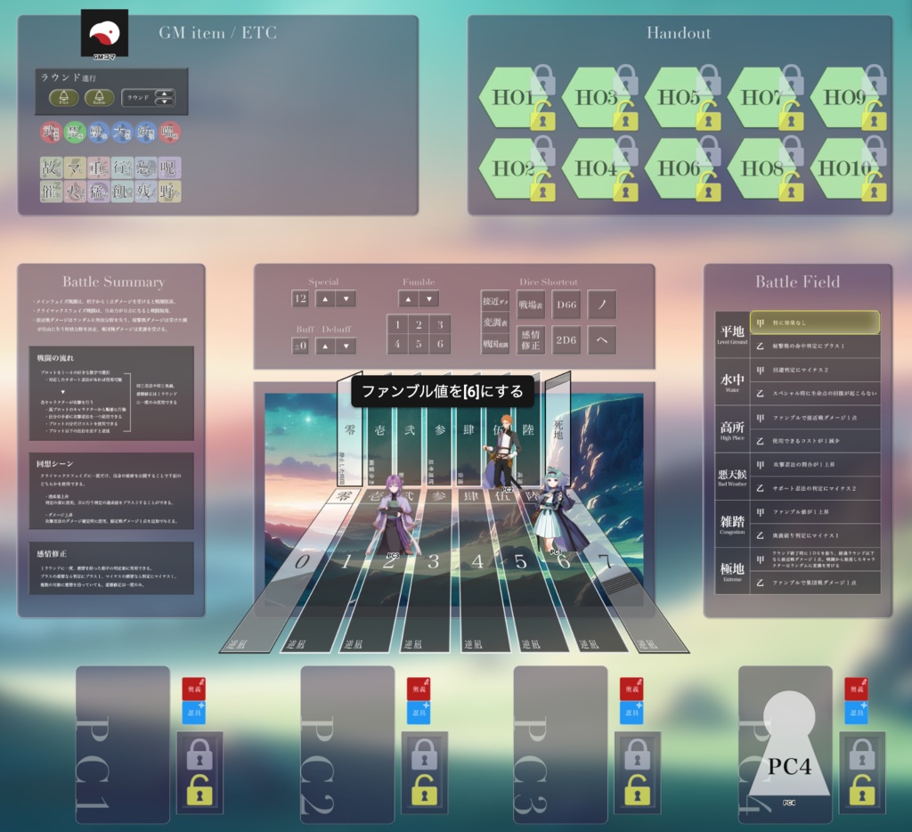Toggle the gray closed lock beside PC3
The height and width of the screenshot is (832, 912).
tap(637, 754)
